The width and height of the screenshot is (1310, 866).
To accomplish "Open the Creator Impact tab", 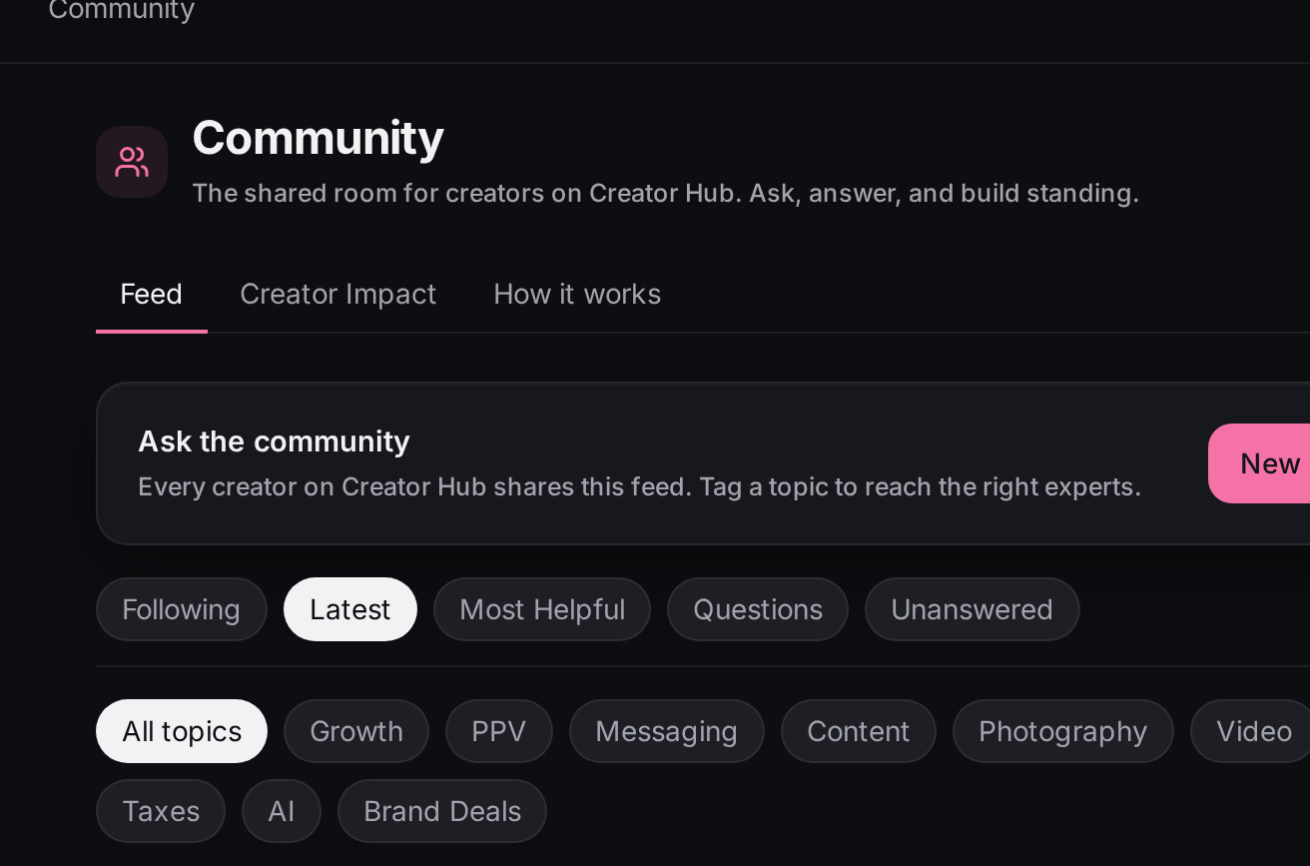I will tap(338, 295).
